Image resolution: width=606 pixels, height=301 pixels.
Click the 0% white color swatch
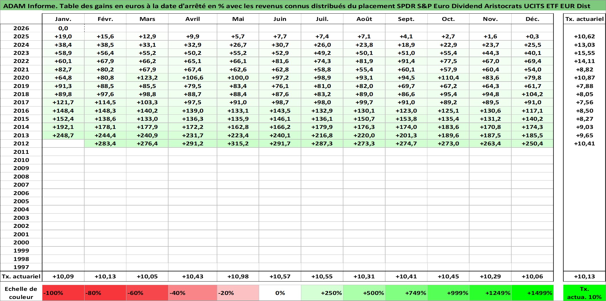coord(280,293)
